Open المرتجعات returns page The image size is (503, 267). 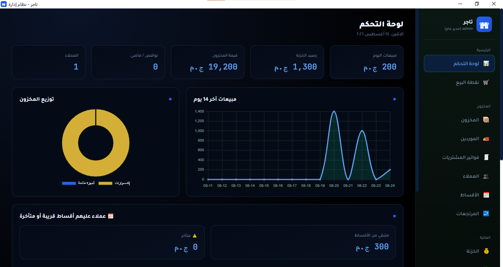(459, 214)
